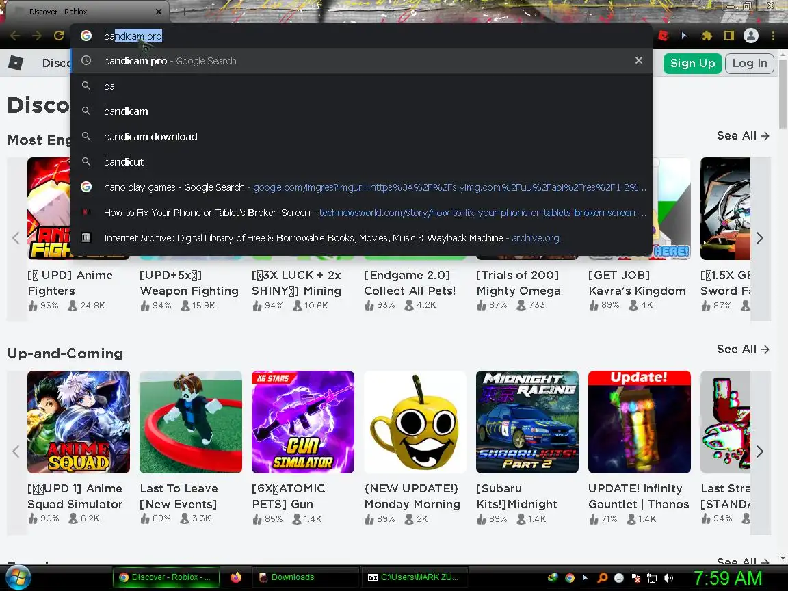Open the red extension icon in toolbar

point(664,36)
